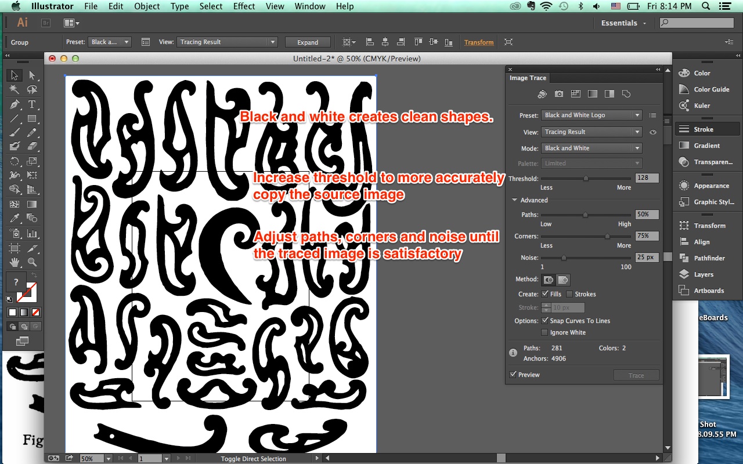Click Outline preset icon in Image Trace
Viewport: 743px width, 464px height.
626,94
